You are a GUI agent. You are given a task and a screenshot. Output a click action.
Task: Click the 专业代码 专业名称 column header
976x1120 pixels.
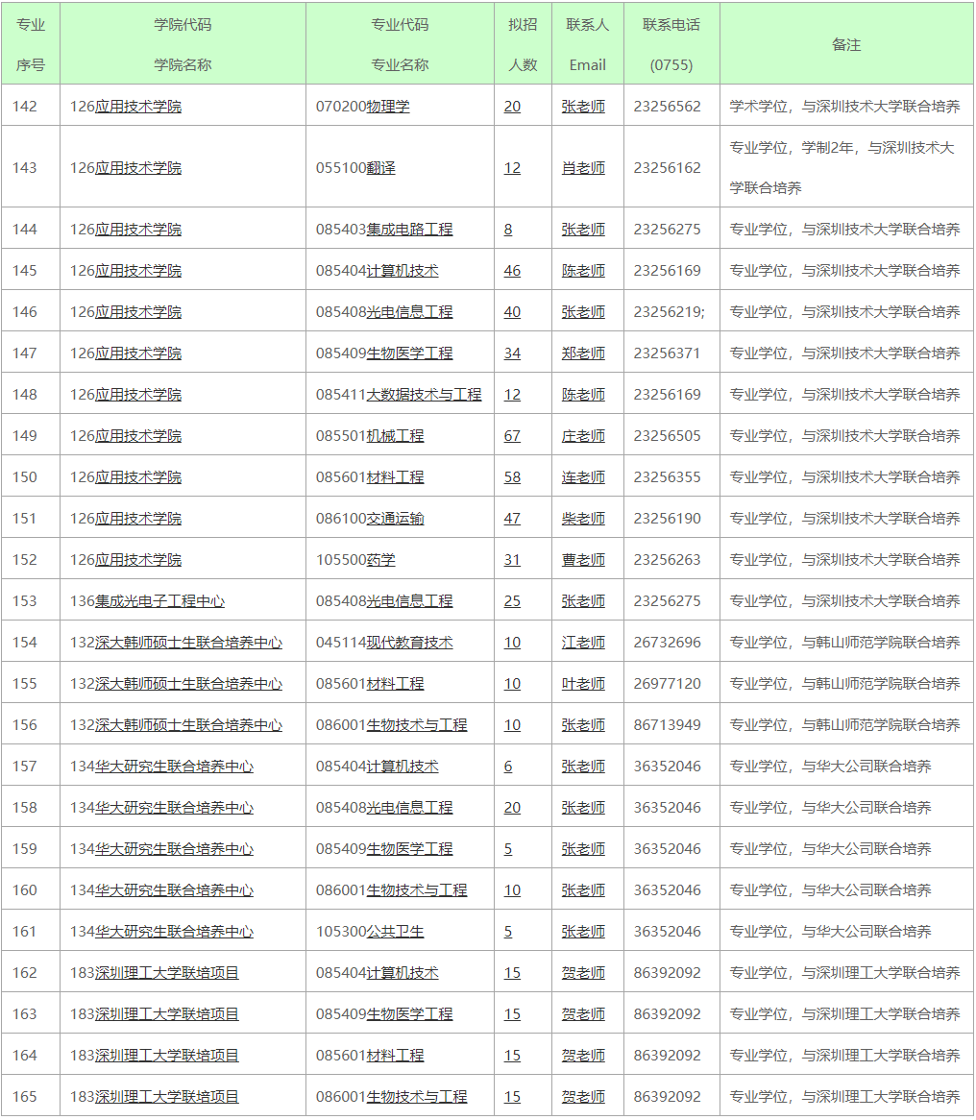(401, 43)
